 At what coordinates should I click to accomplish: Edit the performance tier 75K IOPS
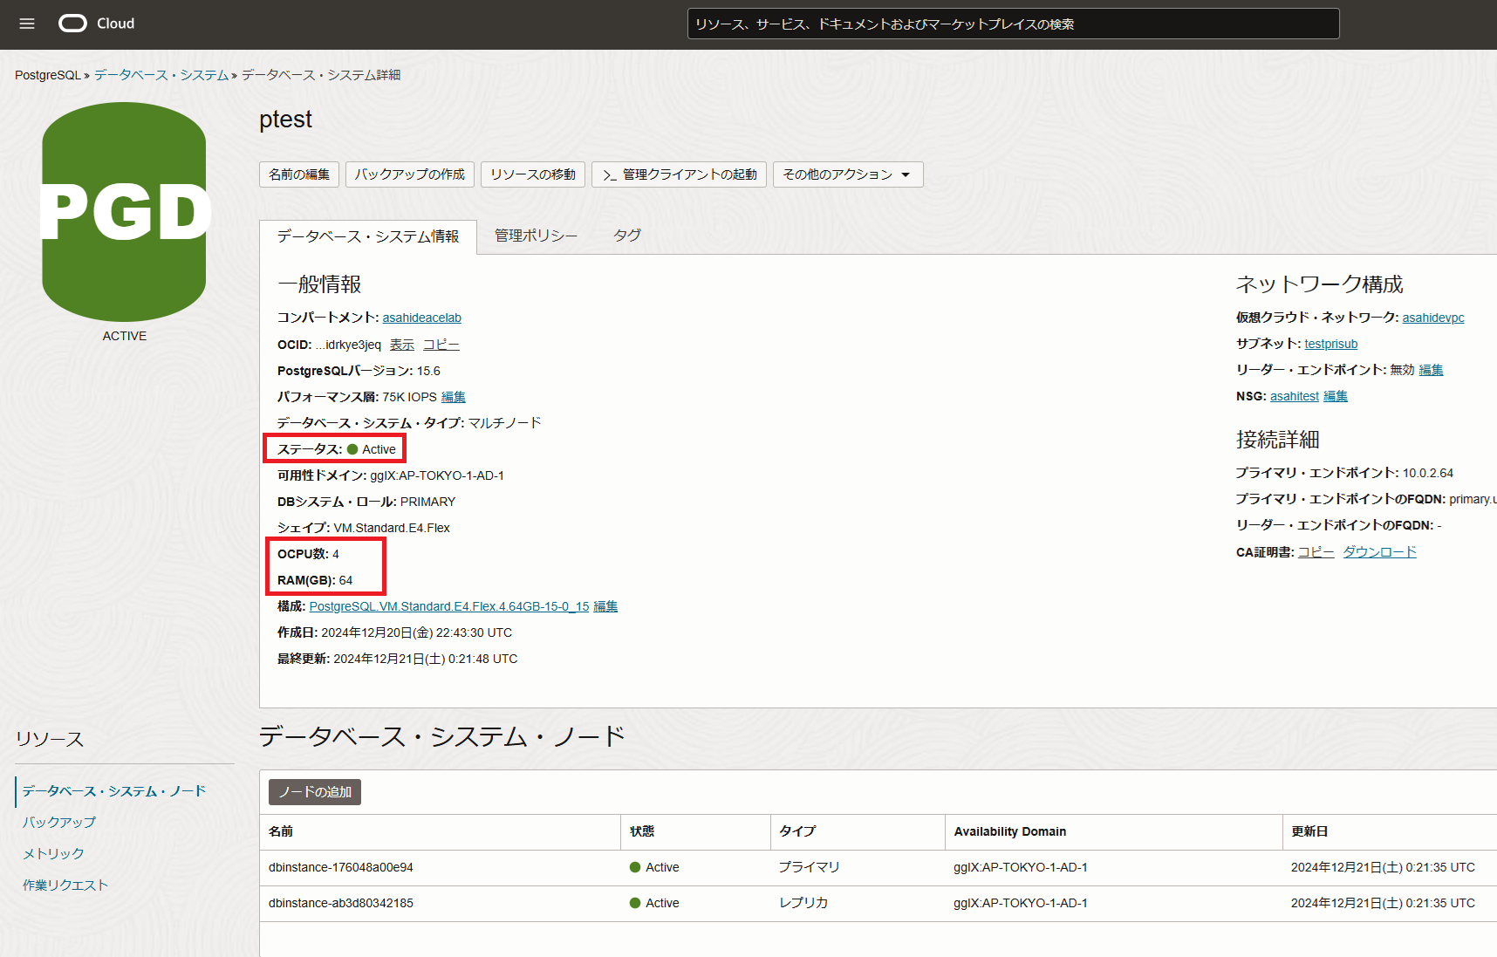click(454, 397)
